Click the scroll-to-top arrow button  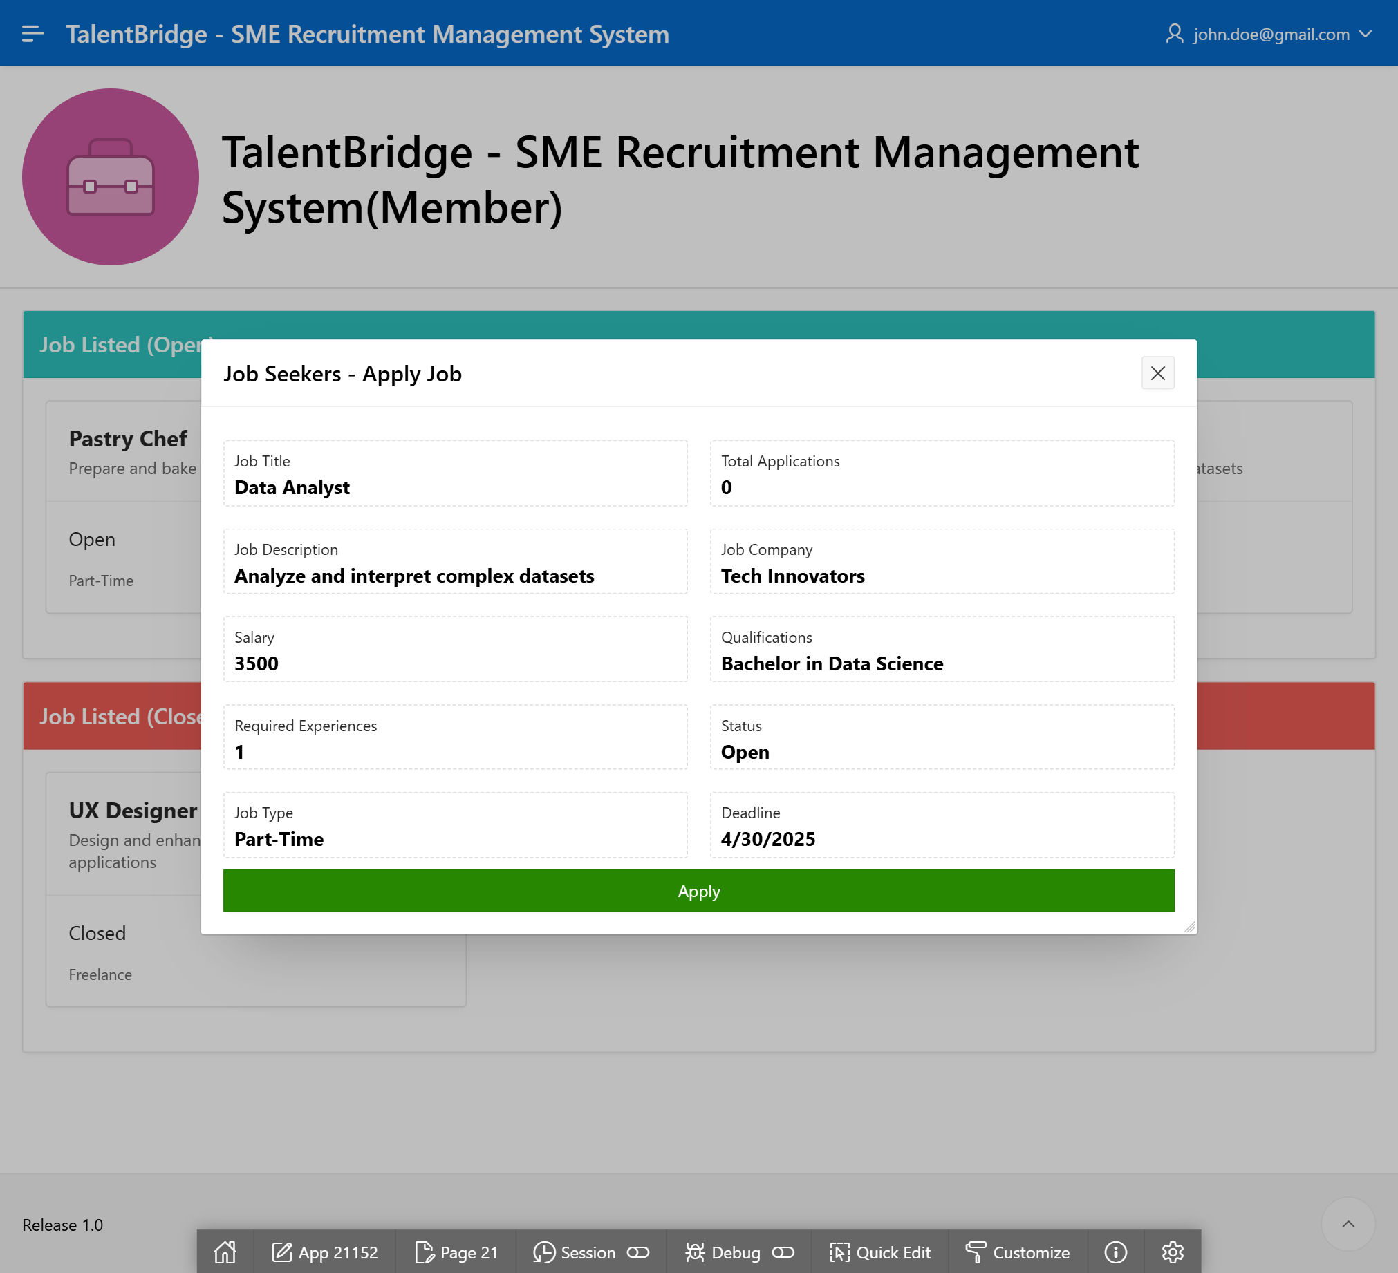[x=1348, y=1224]
